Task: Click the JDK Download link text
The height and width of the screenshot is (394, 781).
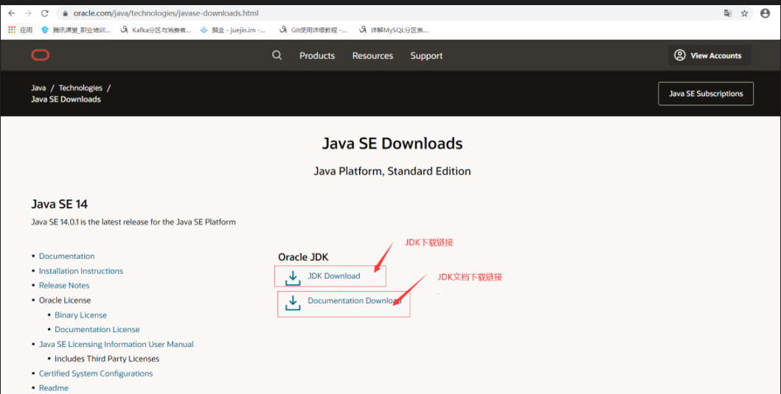Action: (334, 276)
